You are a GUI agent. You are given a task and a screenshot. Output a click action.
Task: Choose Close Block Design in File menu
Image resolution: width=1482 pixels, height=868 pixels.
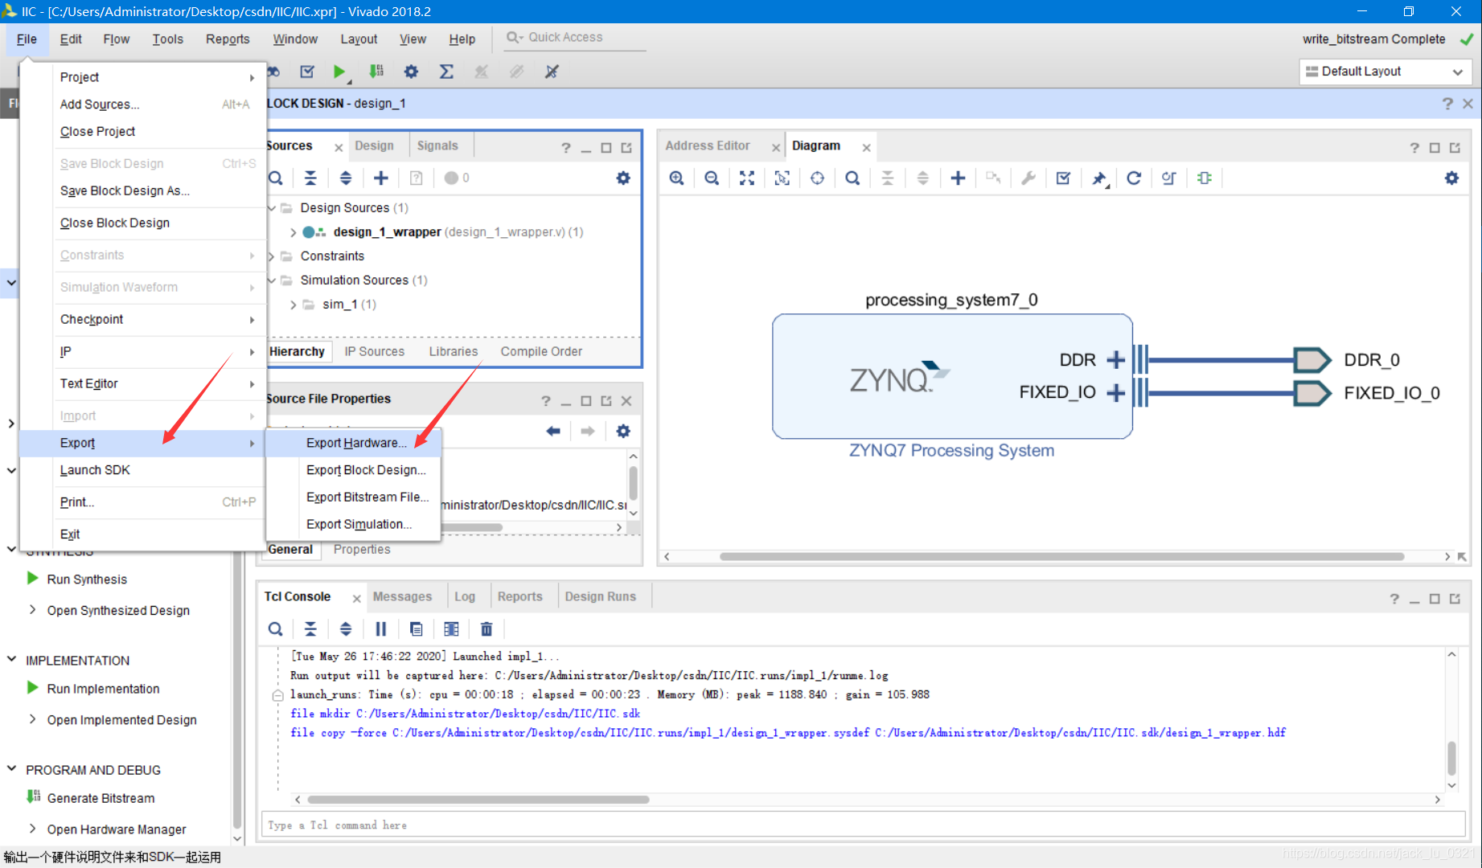point(143,223)
